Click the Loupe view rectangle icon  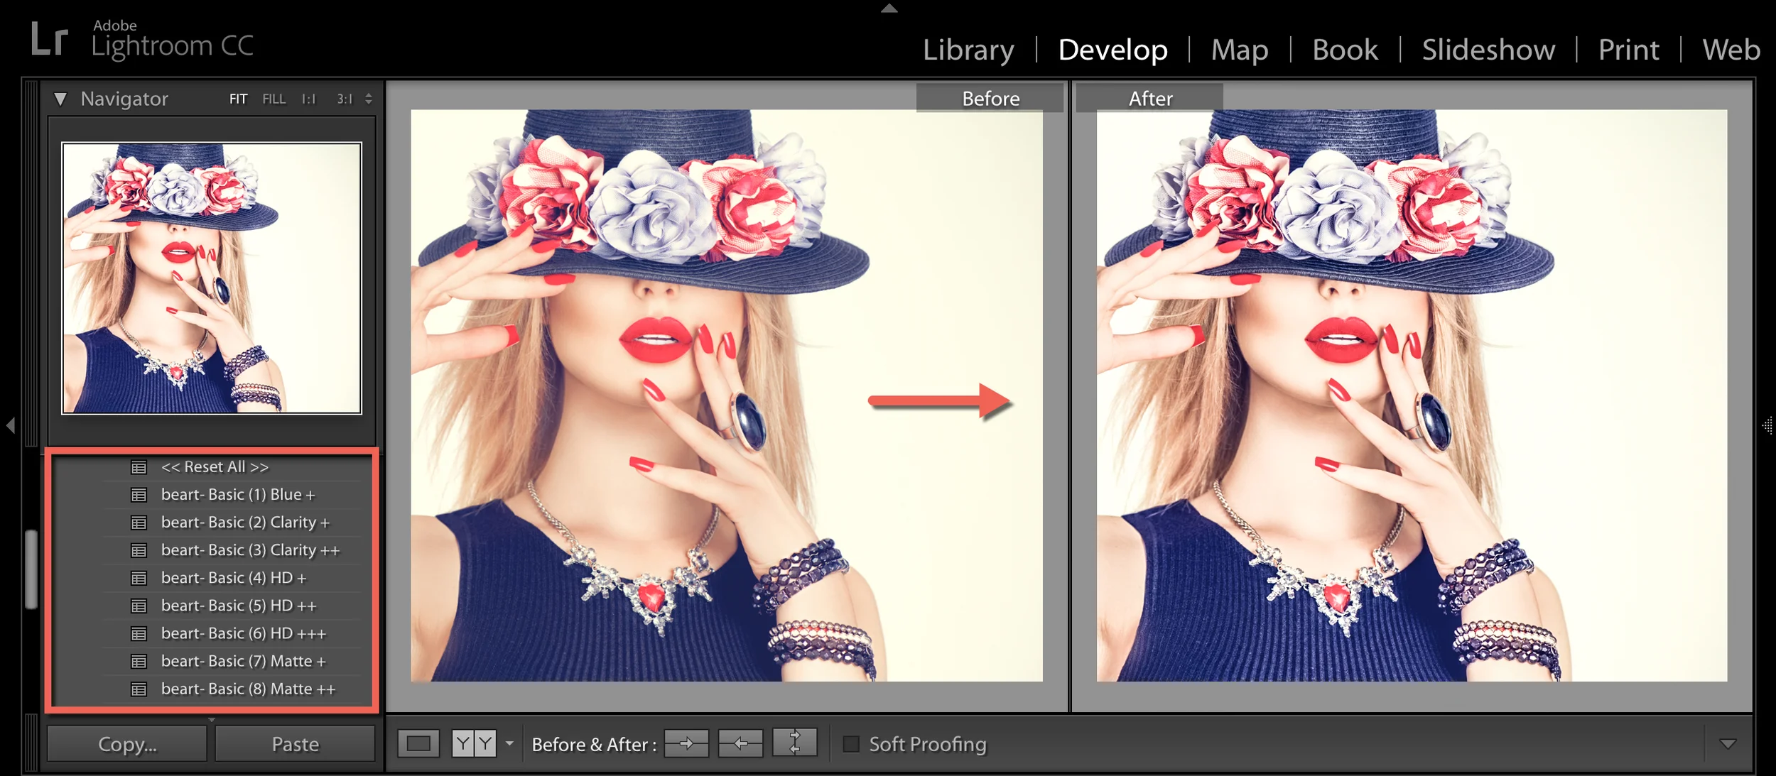[x=418, y=743]
